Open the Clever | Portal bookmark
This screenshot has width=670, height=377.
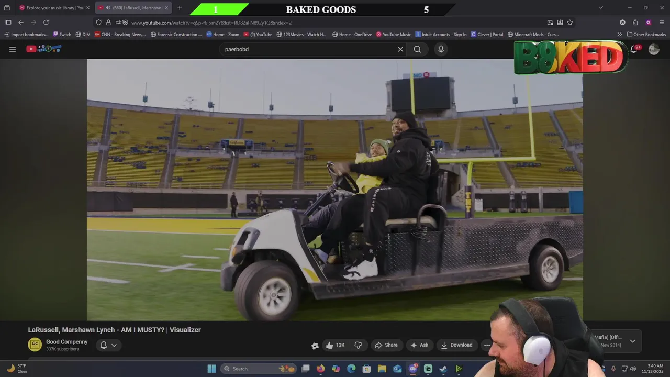click(487, 35)
